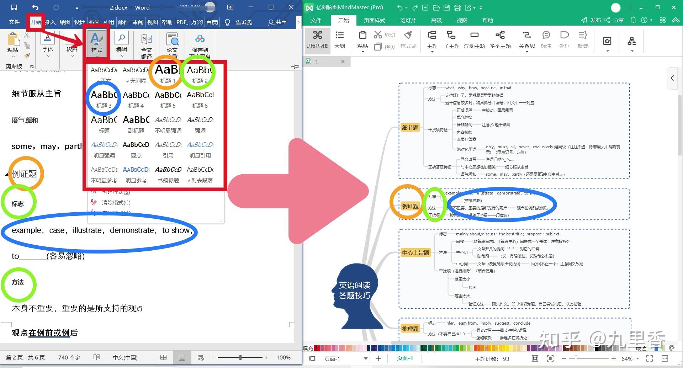Select the Format Painter in MindMaster
The width and height of the screenshot is (683, 368).
pos(408,39)
